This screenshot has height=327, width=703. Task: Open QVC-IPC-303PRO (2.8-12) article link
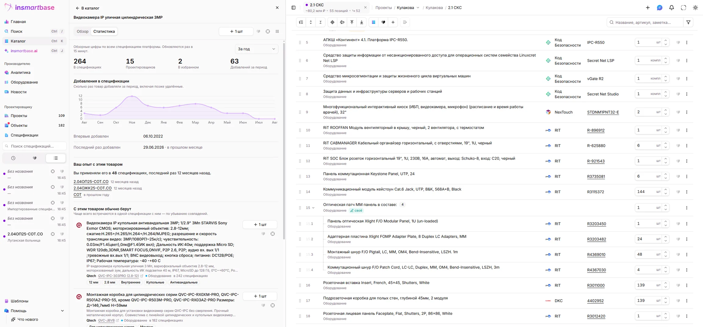coord(118,276)
